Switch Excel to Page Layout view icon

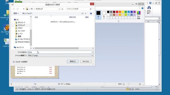(x=130, y=89)
